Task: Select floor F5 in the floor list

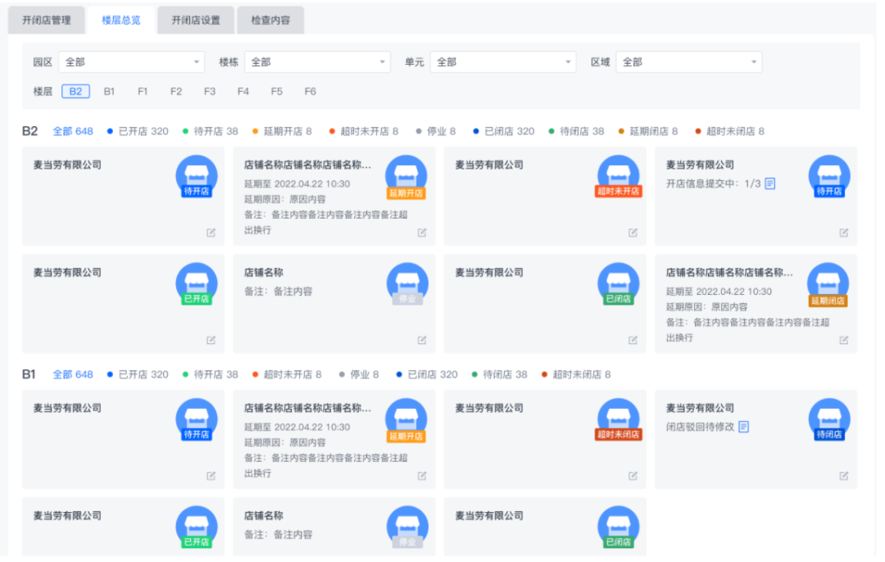Action: coord(276,91)
